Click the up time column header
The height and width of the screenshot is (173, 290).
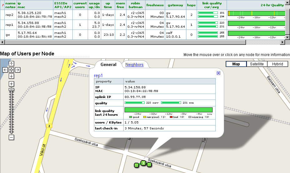coord(108,5)
